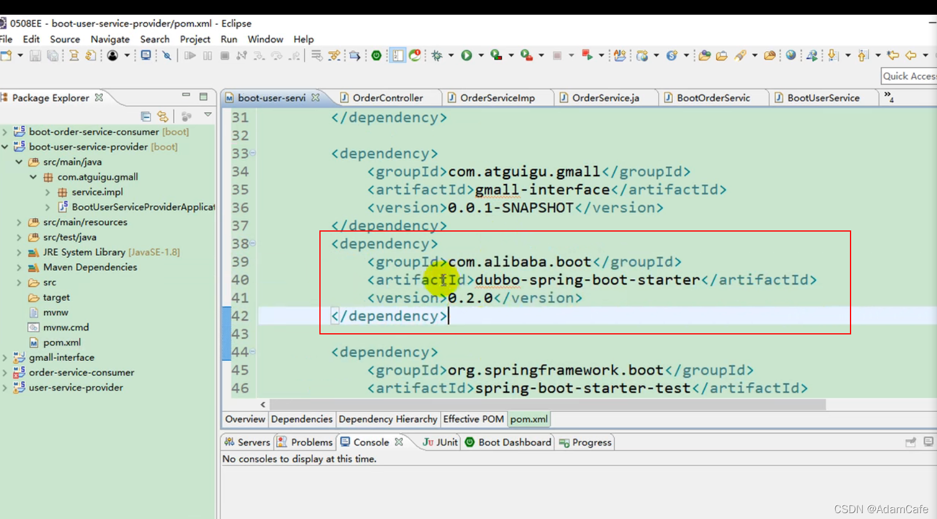This screenshot has height=519, width=937.
Task: Click the Back navigation arrow icon
Action: pyautogui.click(x=911, y=55)
